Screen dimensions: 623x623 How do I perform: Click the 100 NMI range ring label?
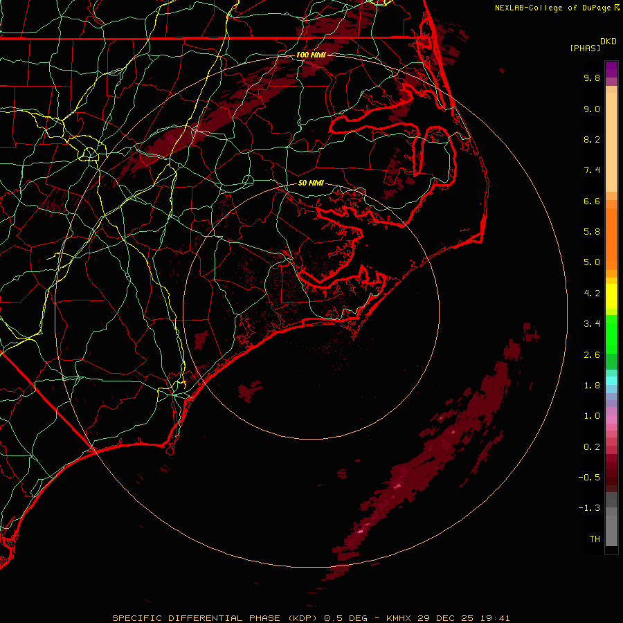[x=311, y=55]
